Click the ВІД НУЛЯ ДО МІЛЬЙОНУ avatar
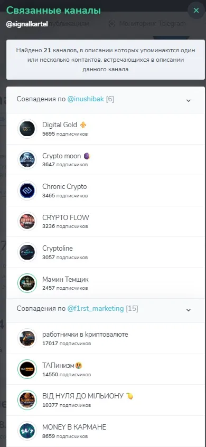This screenshot has height=447, width=206. [27, 400]
